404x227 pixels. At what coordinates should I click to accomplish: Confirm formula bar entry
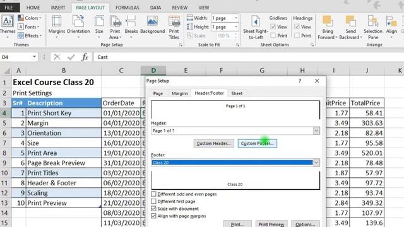(71, 57)
